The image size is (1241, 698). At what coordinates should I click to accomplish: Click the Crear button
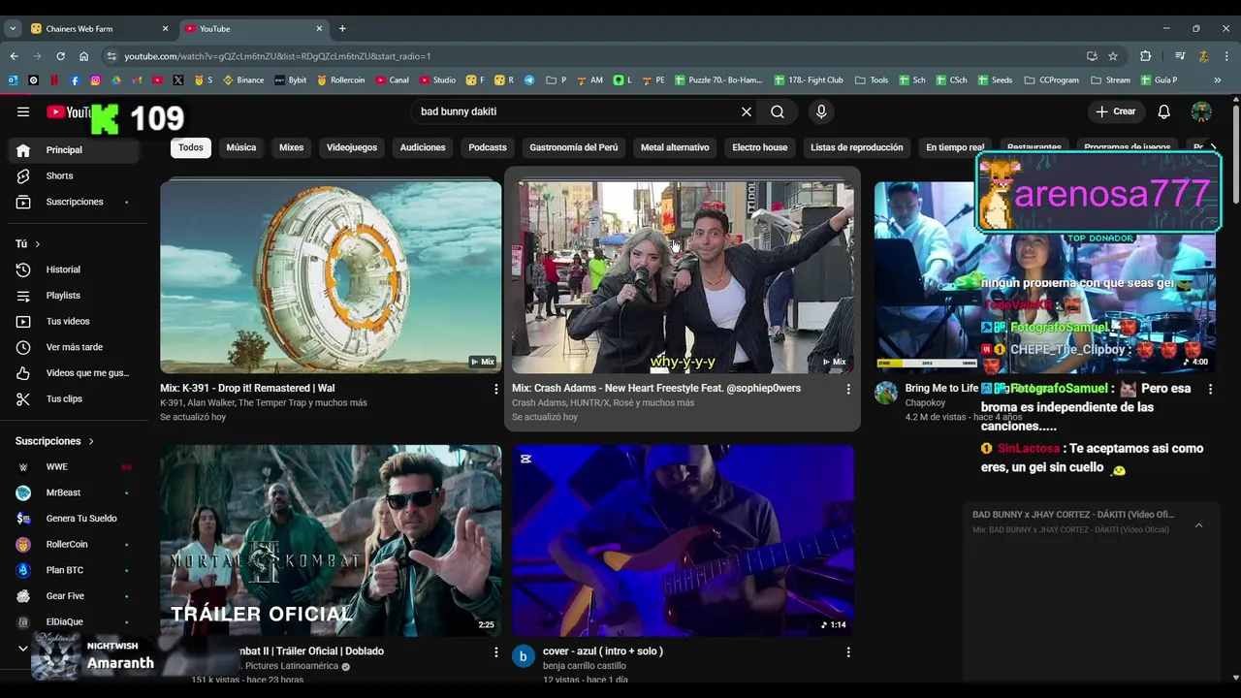coord(1116,111)
